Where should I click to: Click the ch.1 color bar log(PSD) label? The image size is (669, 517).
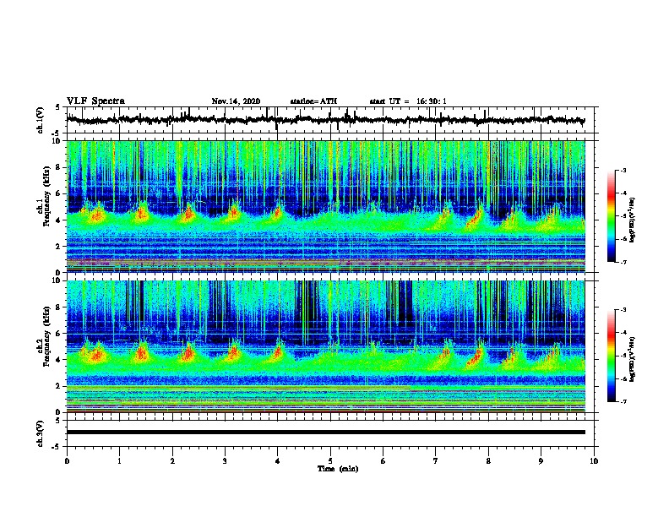(x=633, y=220)
